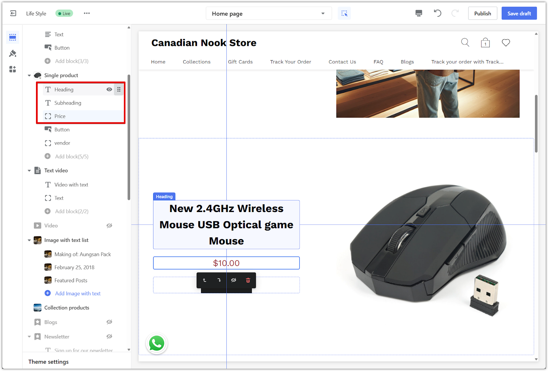
Task: Collapse the Text video section
Action: (x=29, y=171)
